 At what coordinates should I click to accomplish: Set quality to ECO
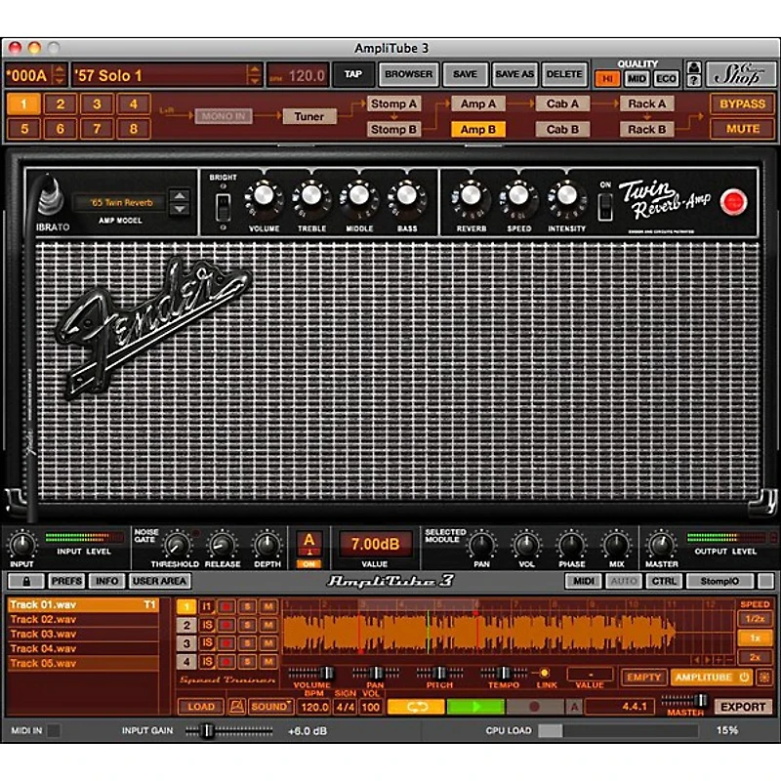pos(666,79)
